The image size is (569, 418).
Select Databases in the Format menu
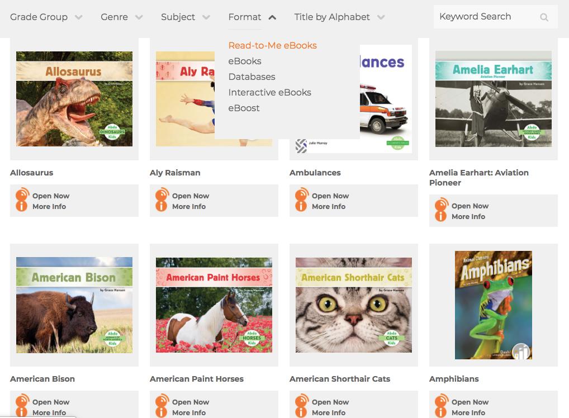(x=252, y=77)
